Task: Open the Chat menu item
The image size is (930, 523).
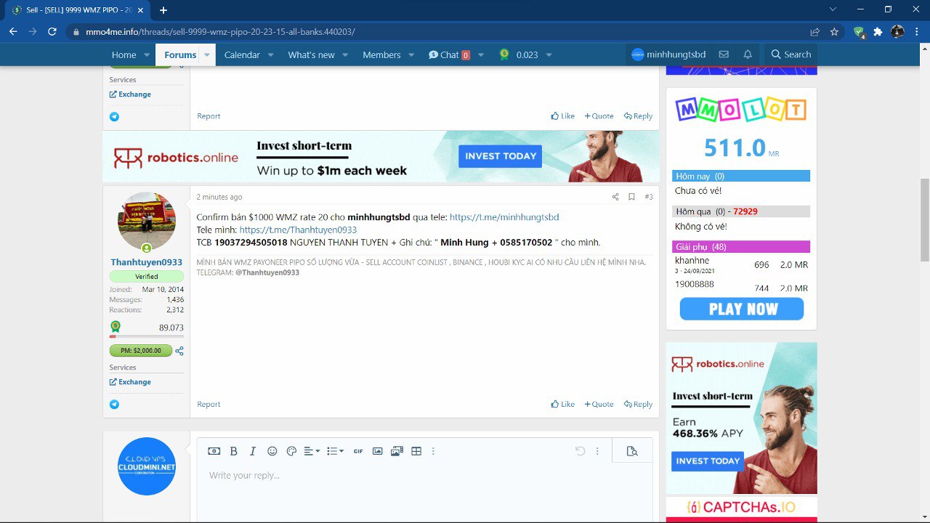Action: pyautogui.click(x=449, y=54)
